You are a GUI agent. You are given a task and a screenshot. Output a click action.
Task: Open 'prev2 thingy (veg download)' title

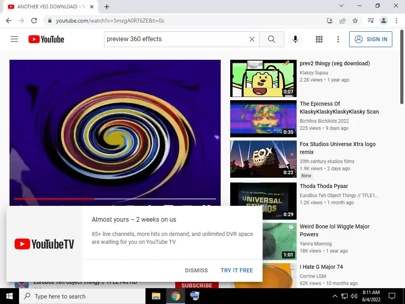(335, 63)
